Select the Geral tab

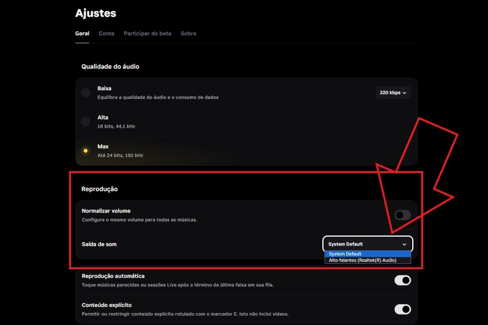82,33
